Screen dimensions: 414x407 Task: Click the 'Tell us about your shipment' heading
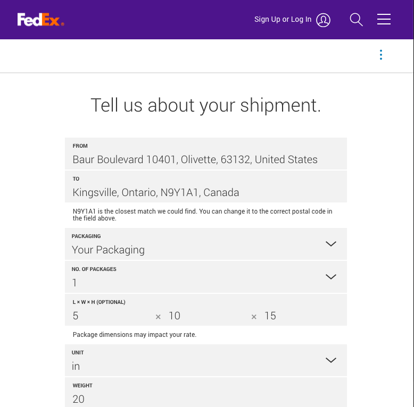coord(206,105)
